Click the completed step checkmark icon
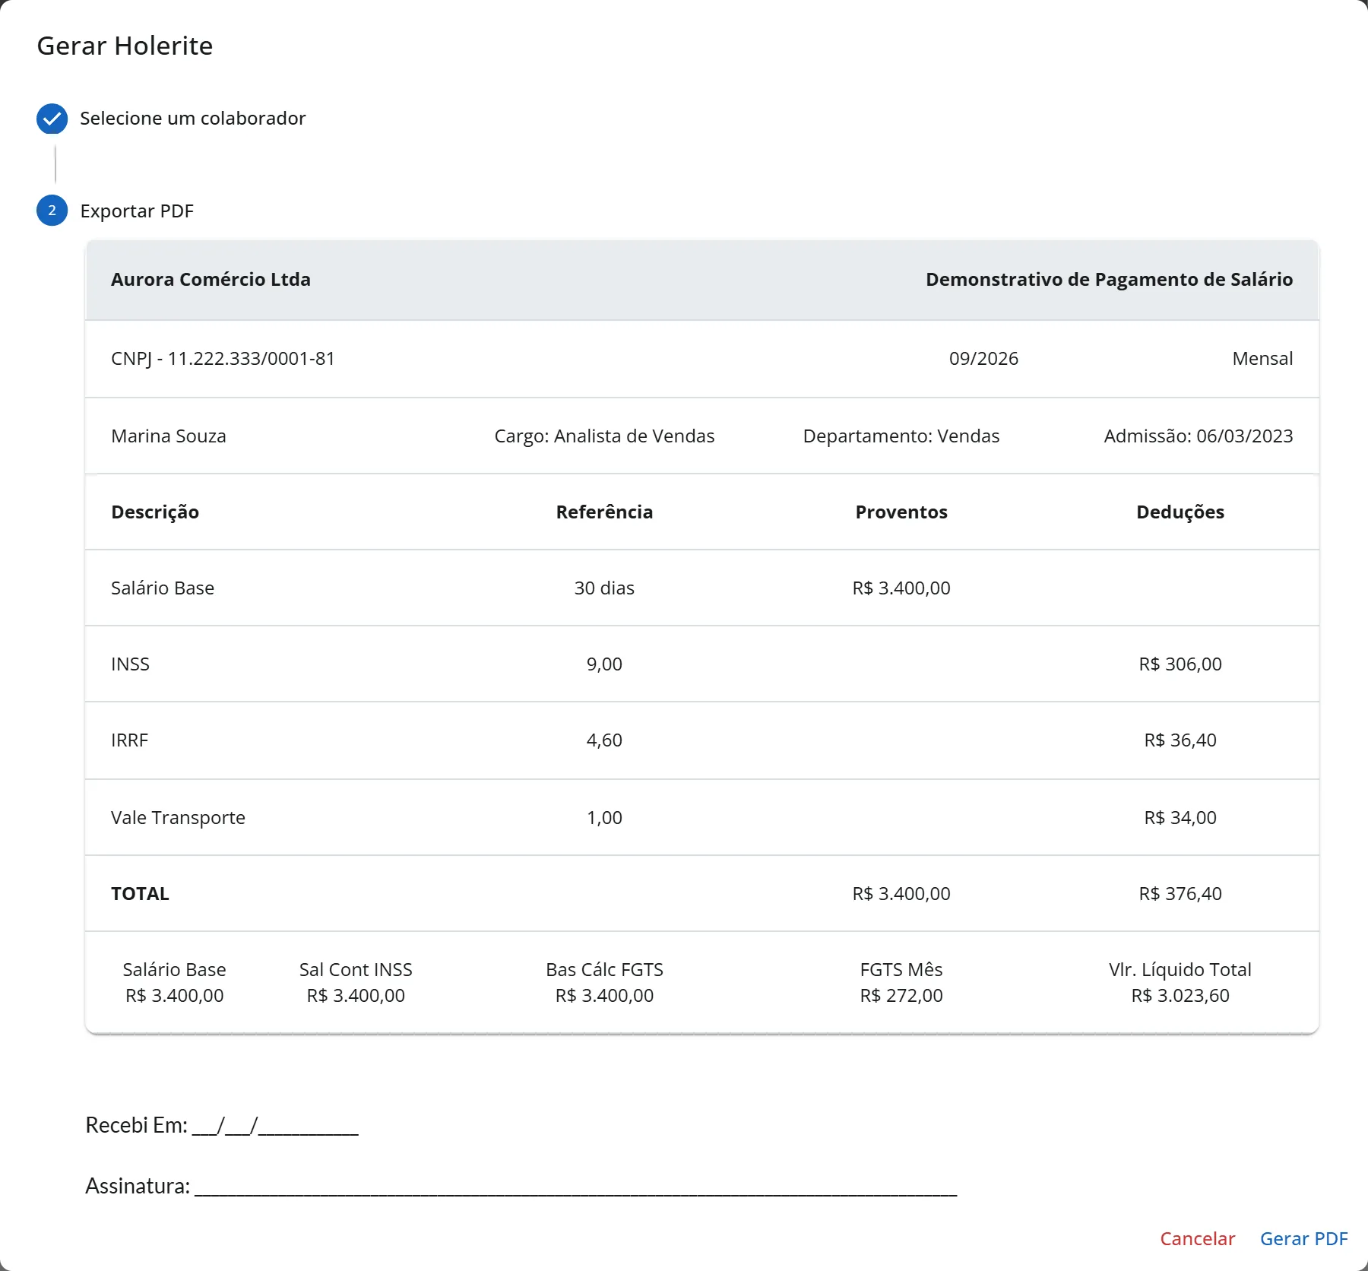This screenshot has height=1271, width=1368. [x=52, y=119]
